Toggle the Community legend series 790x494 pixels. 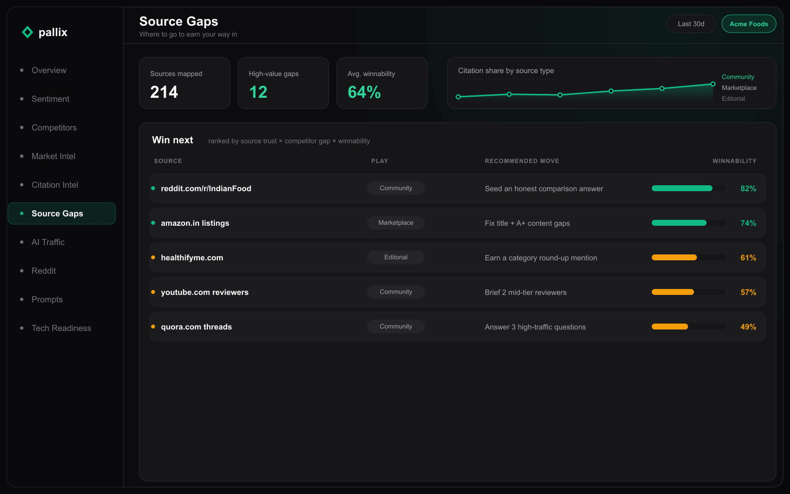tap(738, 77)
